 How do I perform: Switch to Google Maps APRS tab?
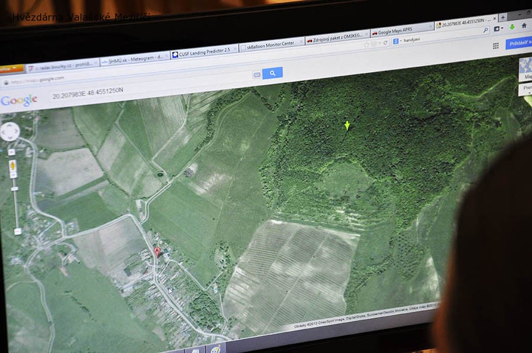402,31
